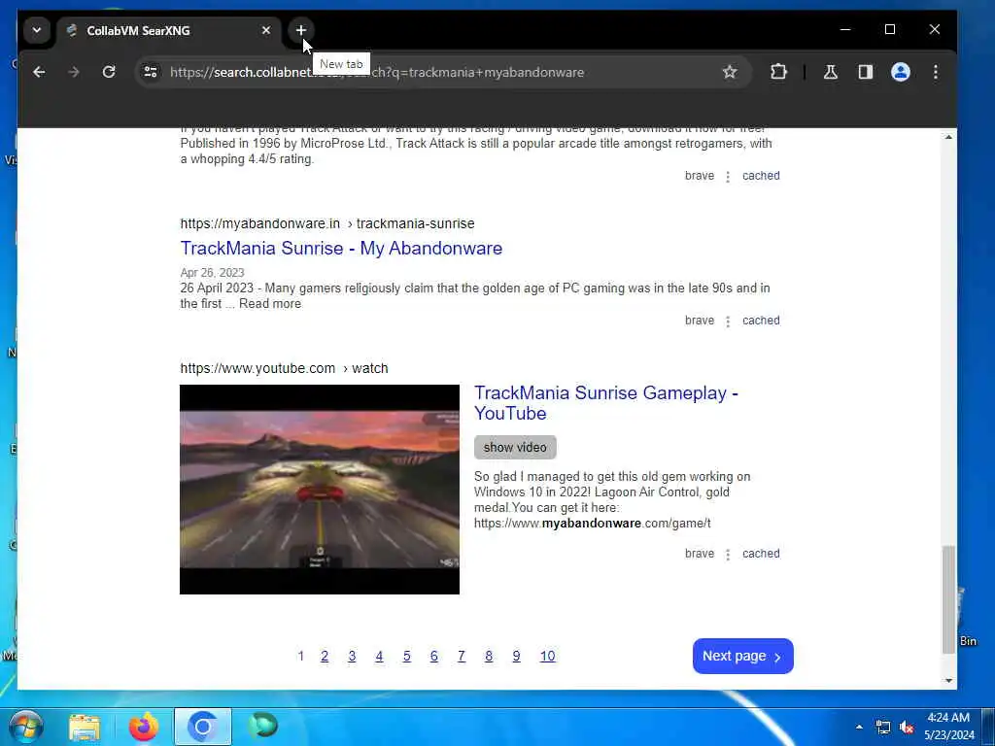This screenshot has height=746, width=995.
Task: Click the Apr 26, 2023 result date
Action: [x=212, y=273]
